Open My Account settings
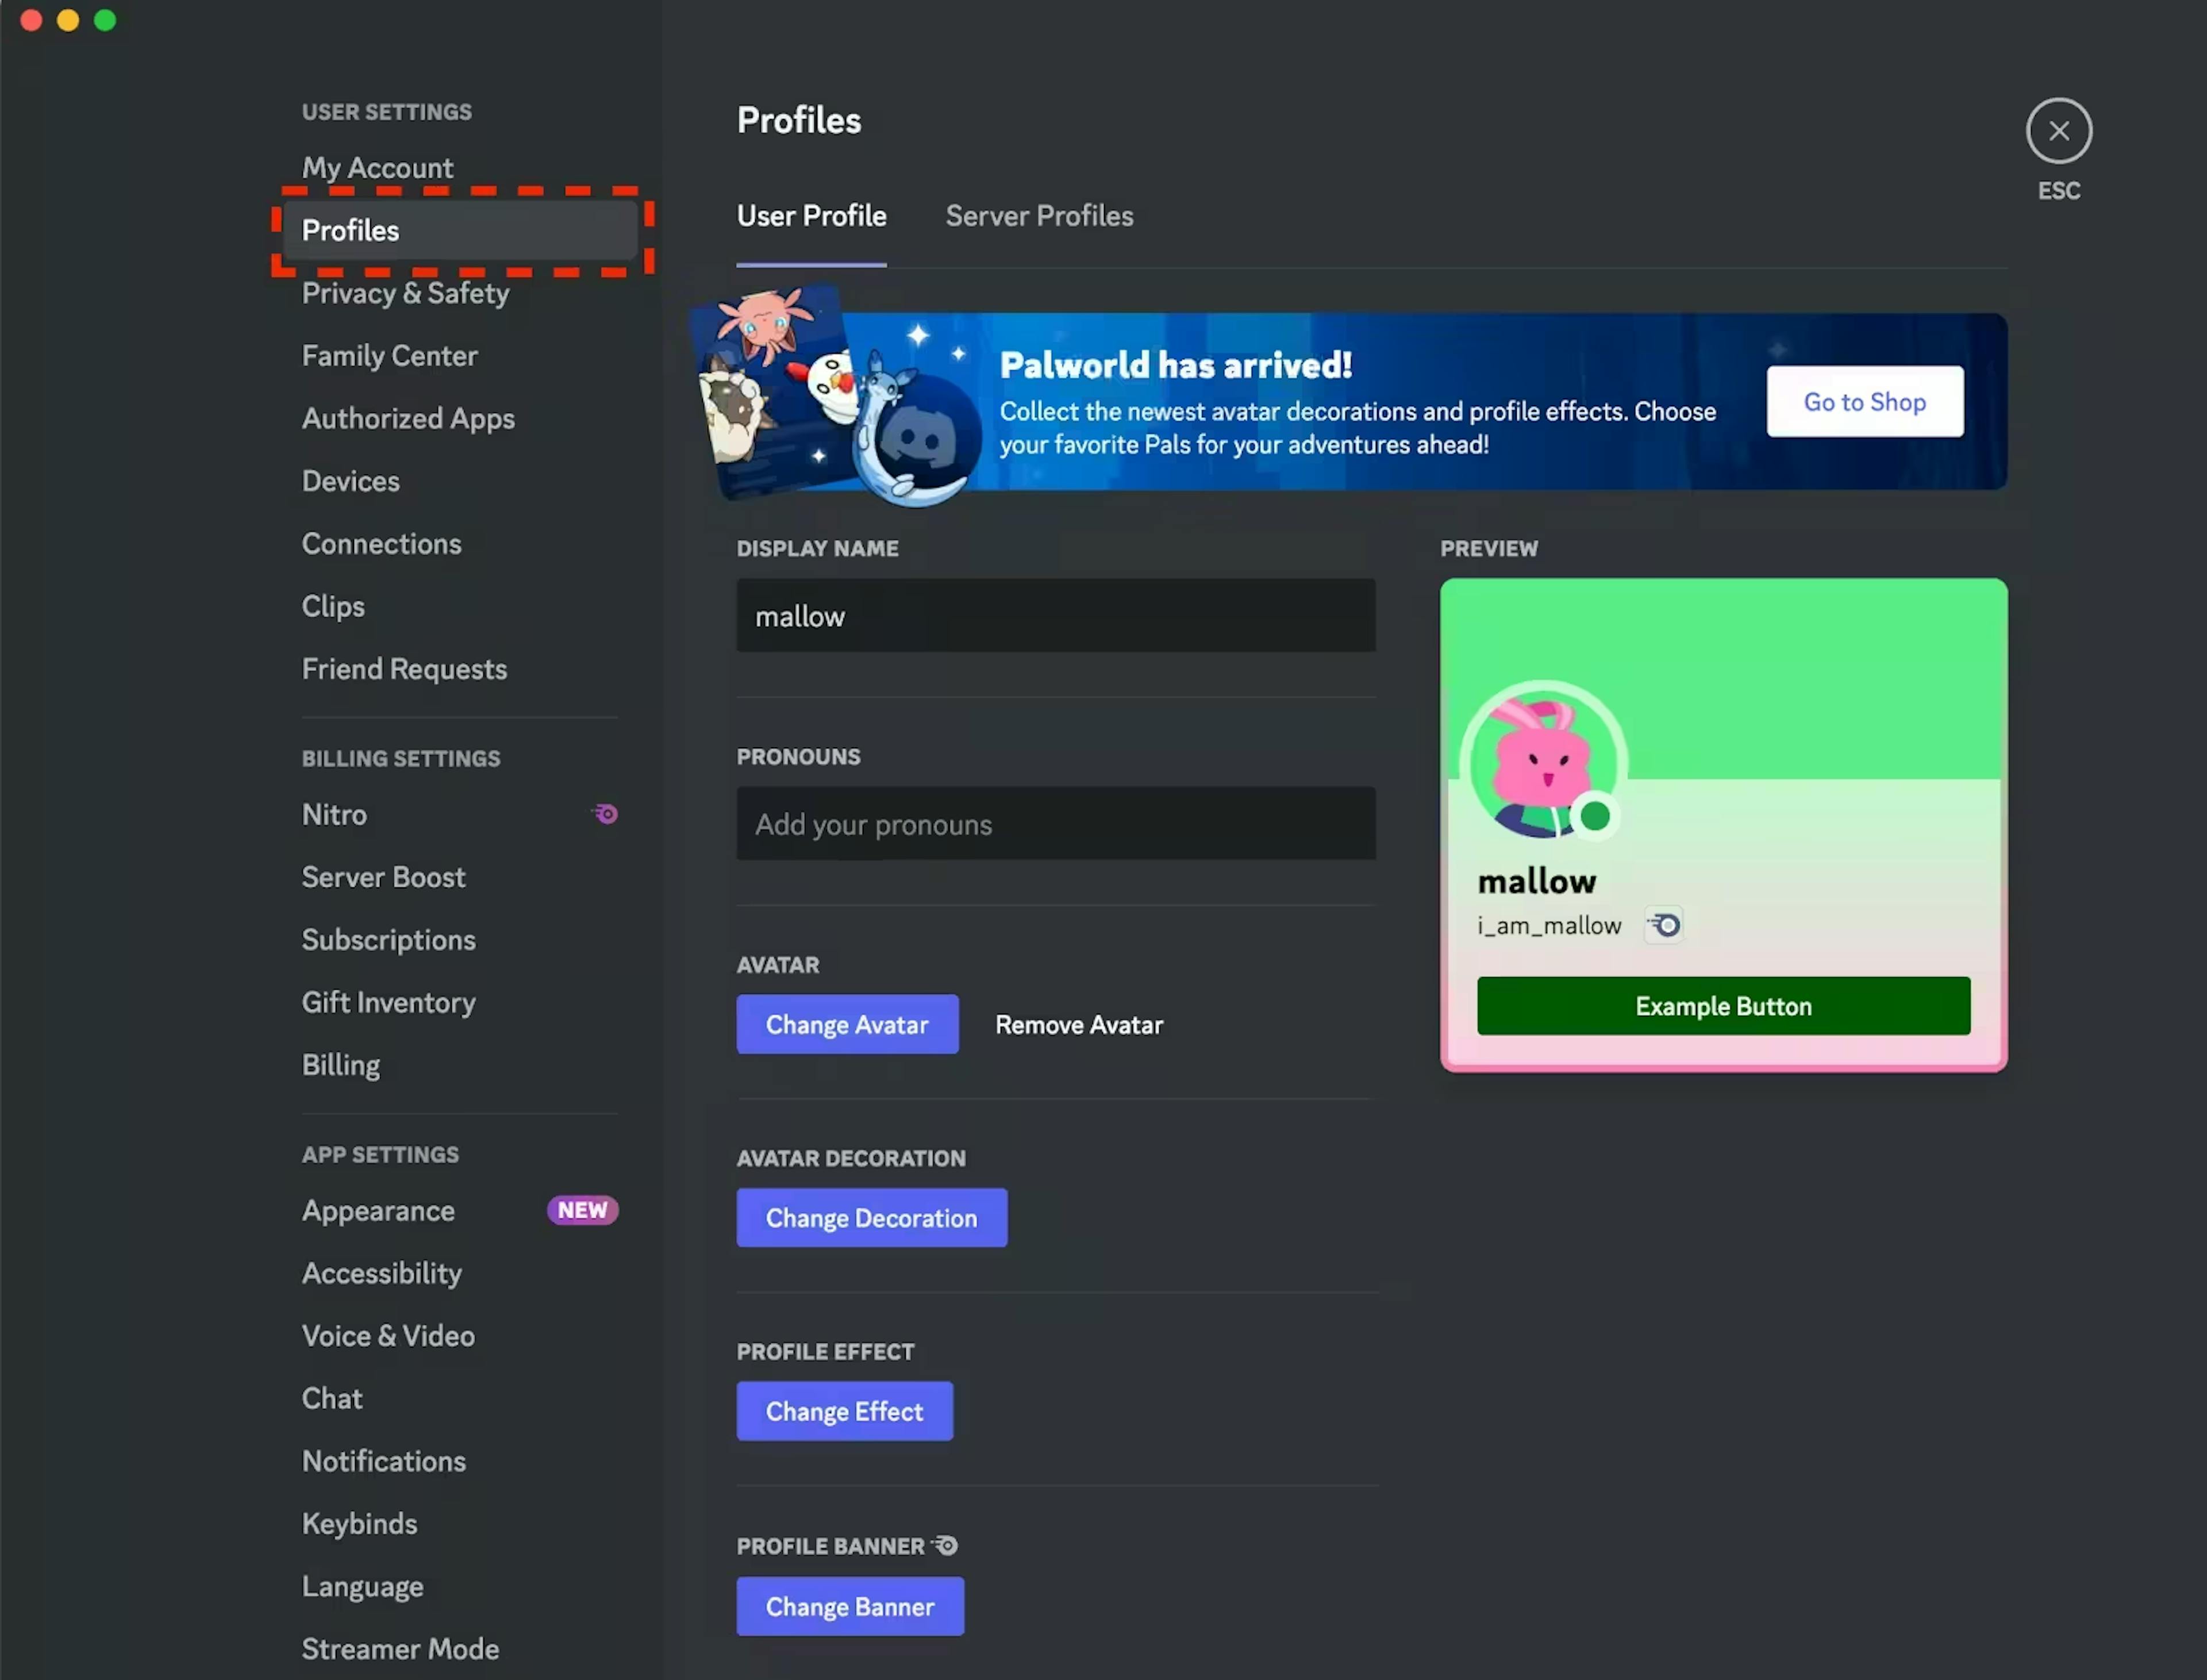The width and height of the screenshot is (2207, 1680). [377, 167]
